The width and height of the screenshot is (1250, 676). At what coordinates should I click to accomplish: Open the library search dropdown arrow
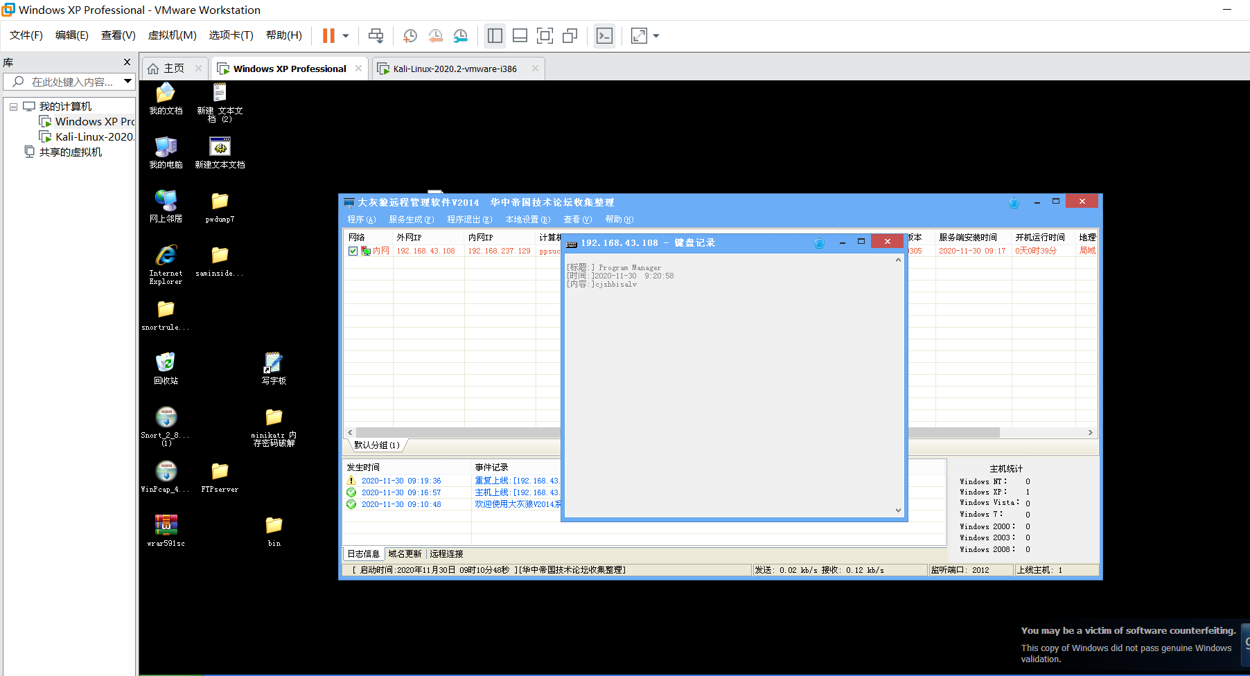128,82
